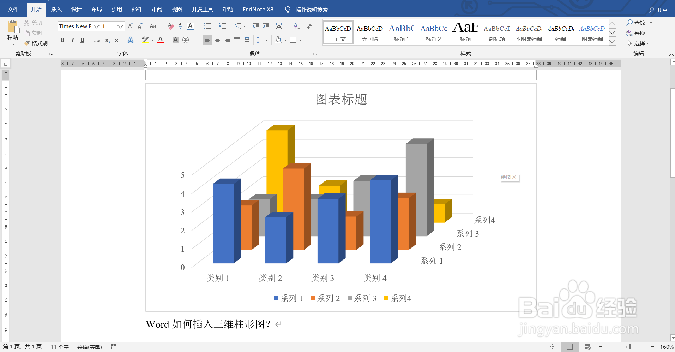
Task: Open the Design (设计) tab
Action: pyautogui.click(x=77, y=10)
